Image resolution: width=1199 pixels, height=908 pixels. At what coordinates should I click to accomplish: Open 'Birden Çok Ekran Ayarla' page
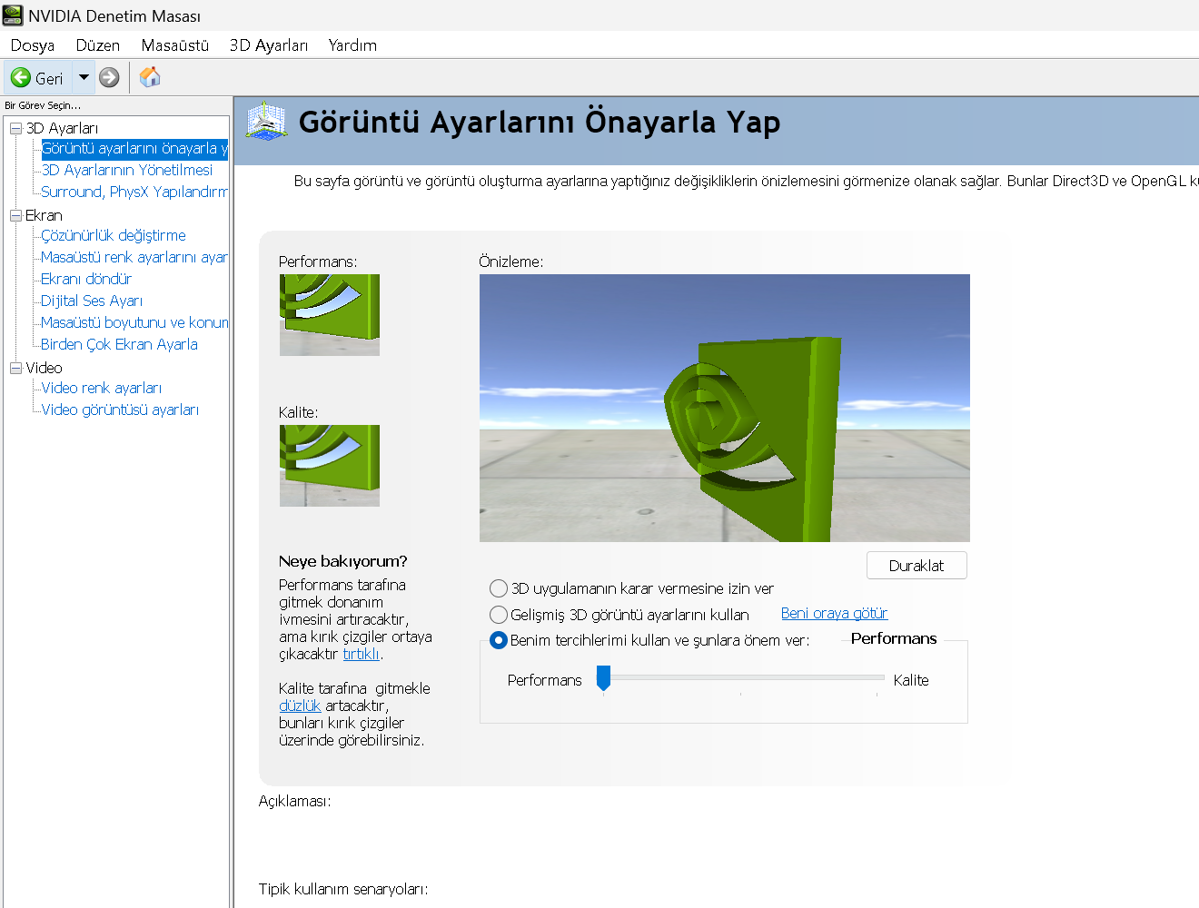click(x=119, y=344)
